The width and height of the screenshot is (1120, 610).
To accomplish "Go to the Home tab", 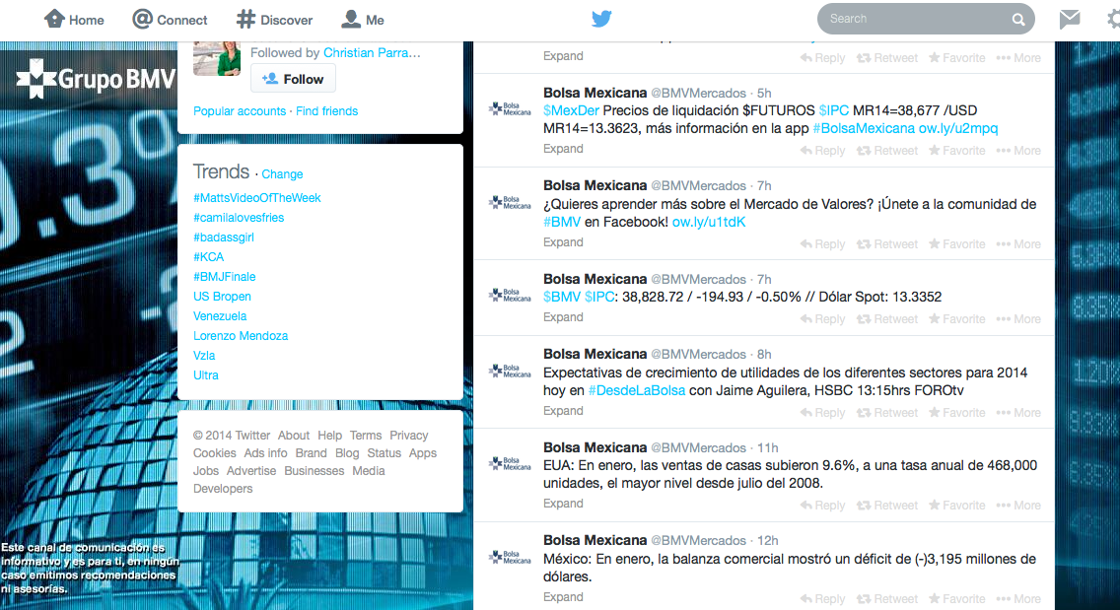I will [75, 20].
